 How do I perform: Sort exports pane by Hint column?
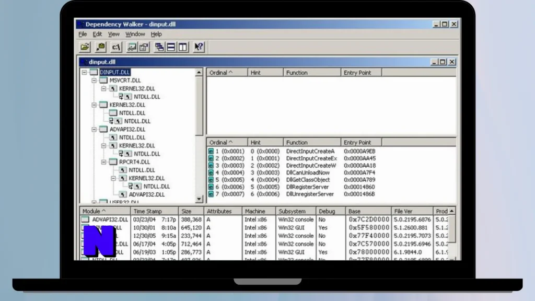[265, 143]
